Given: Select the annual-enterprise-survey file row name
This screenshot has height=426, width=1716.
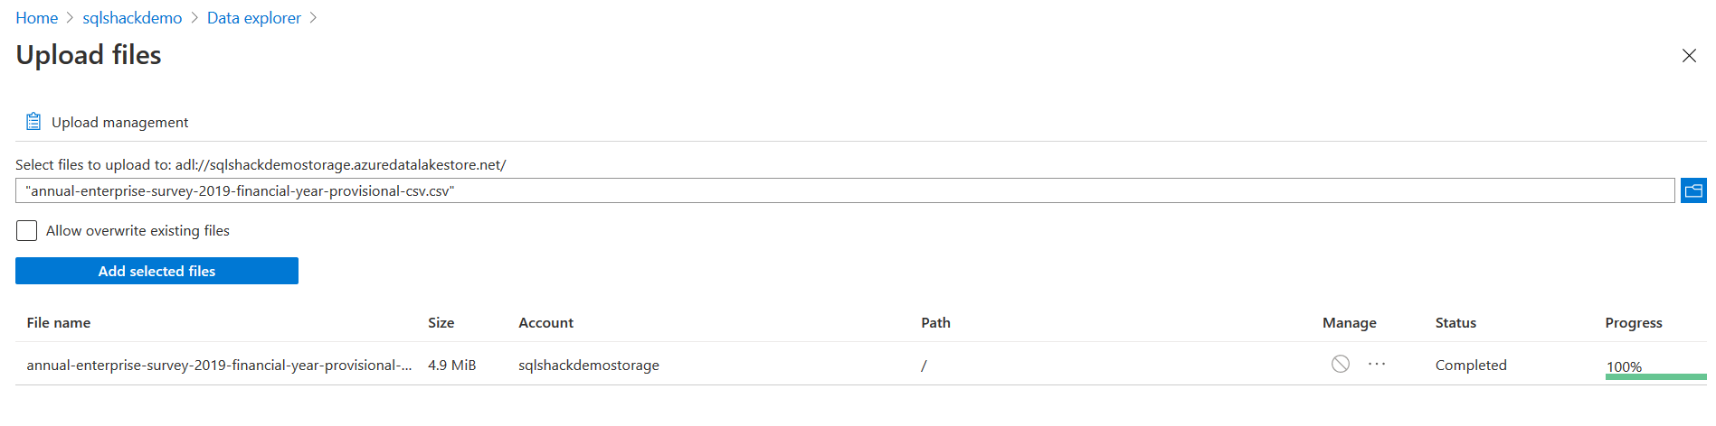Looking at the screenshot, I should coord(219,366).
